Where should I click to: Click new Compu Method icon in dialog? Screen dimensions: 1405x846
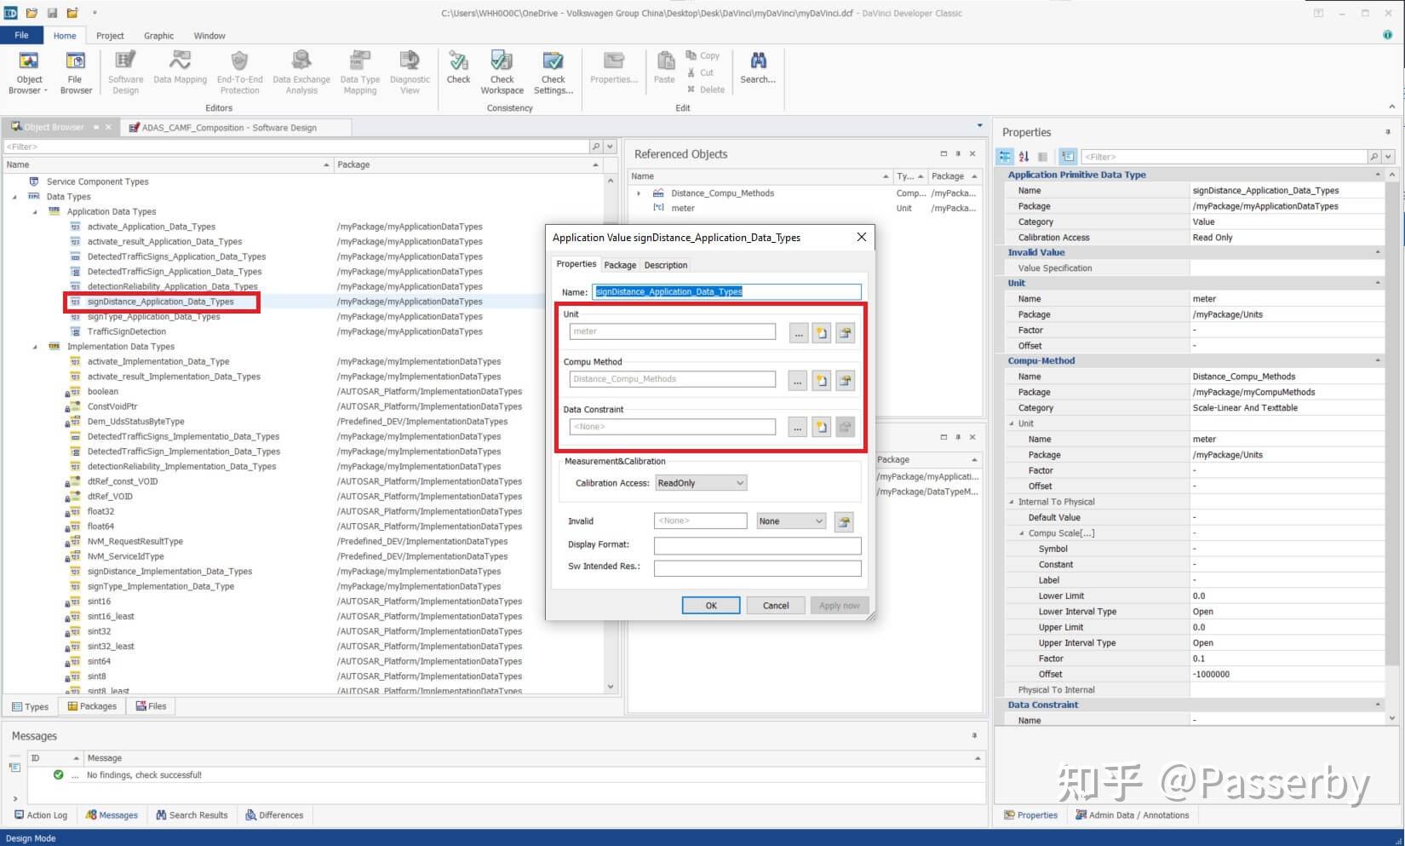coord(821,381)
